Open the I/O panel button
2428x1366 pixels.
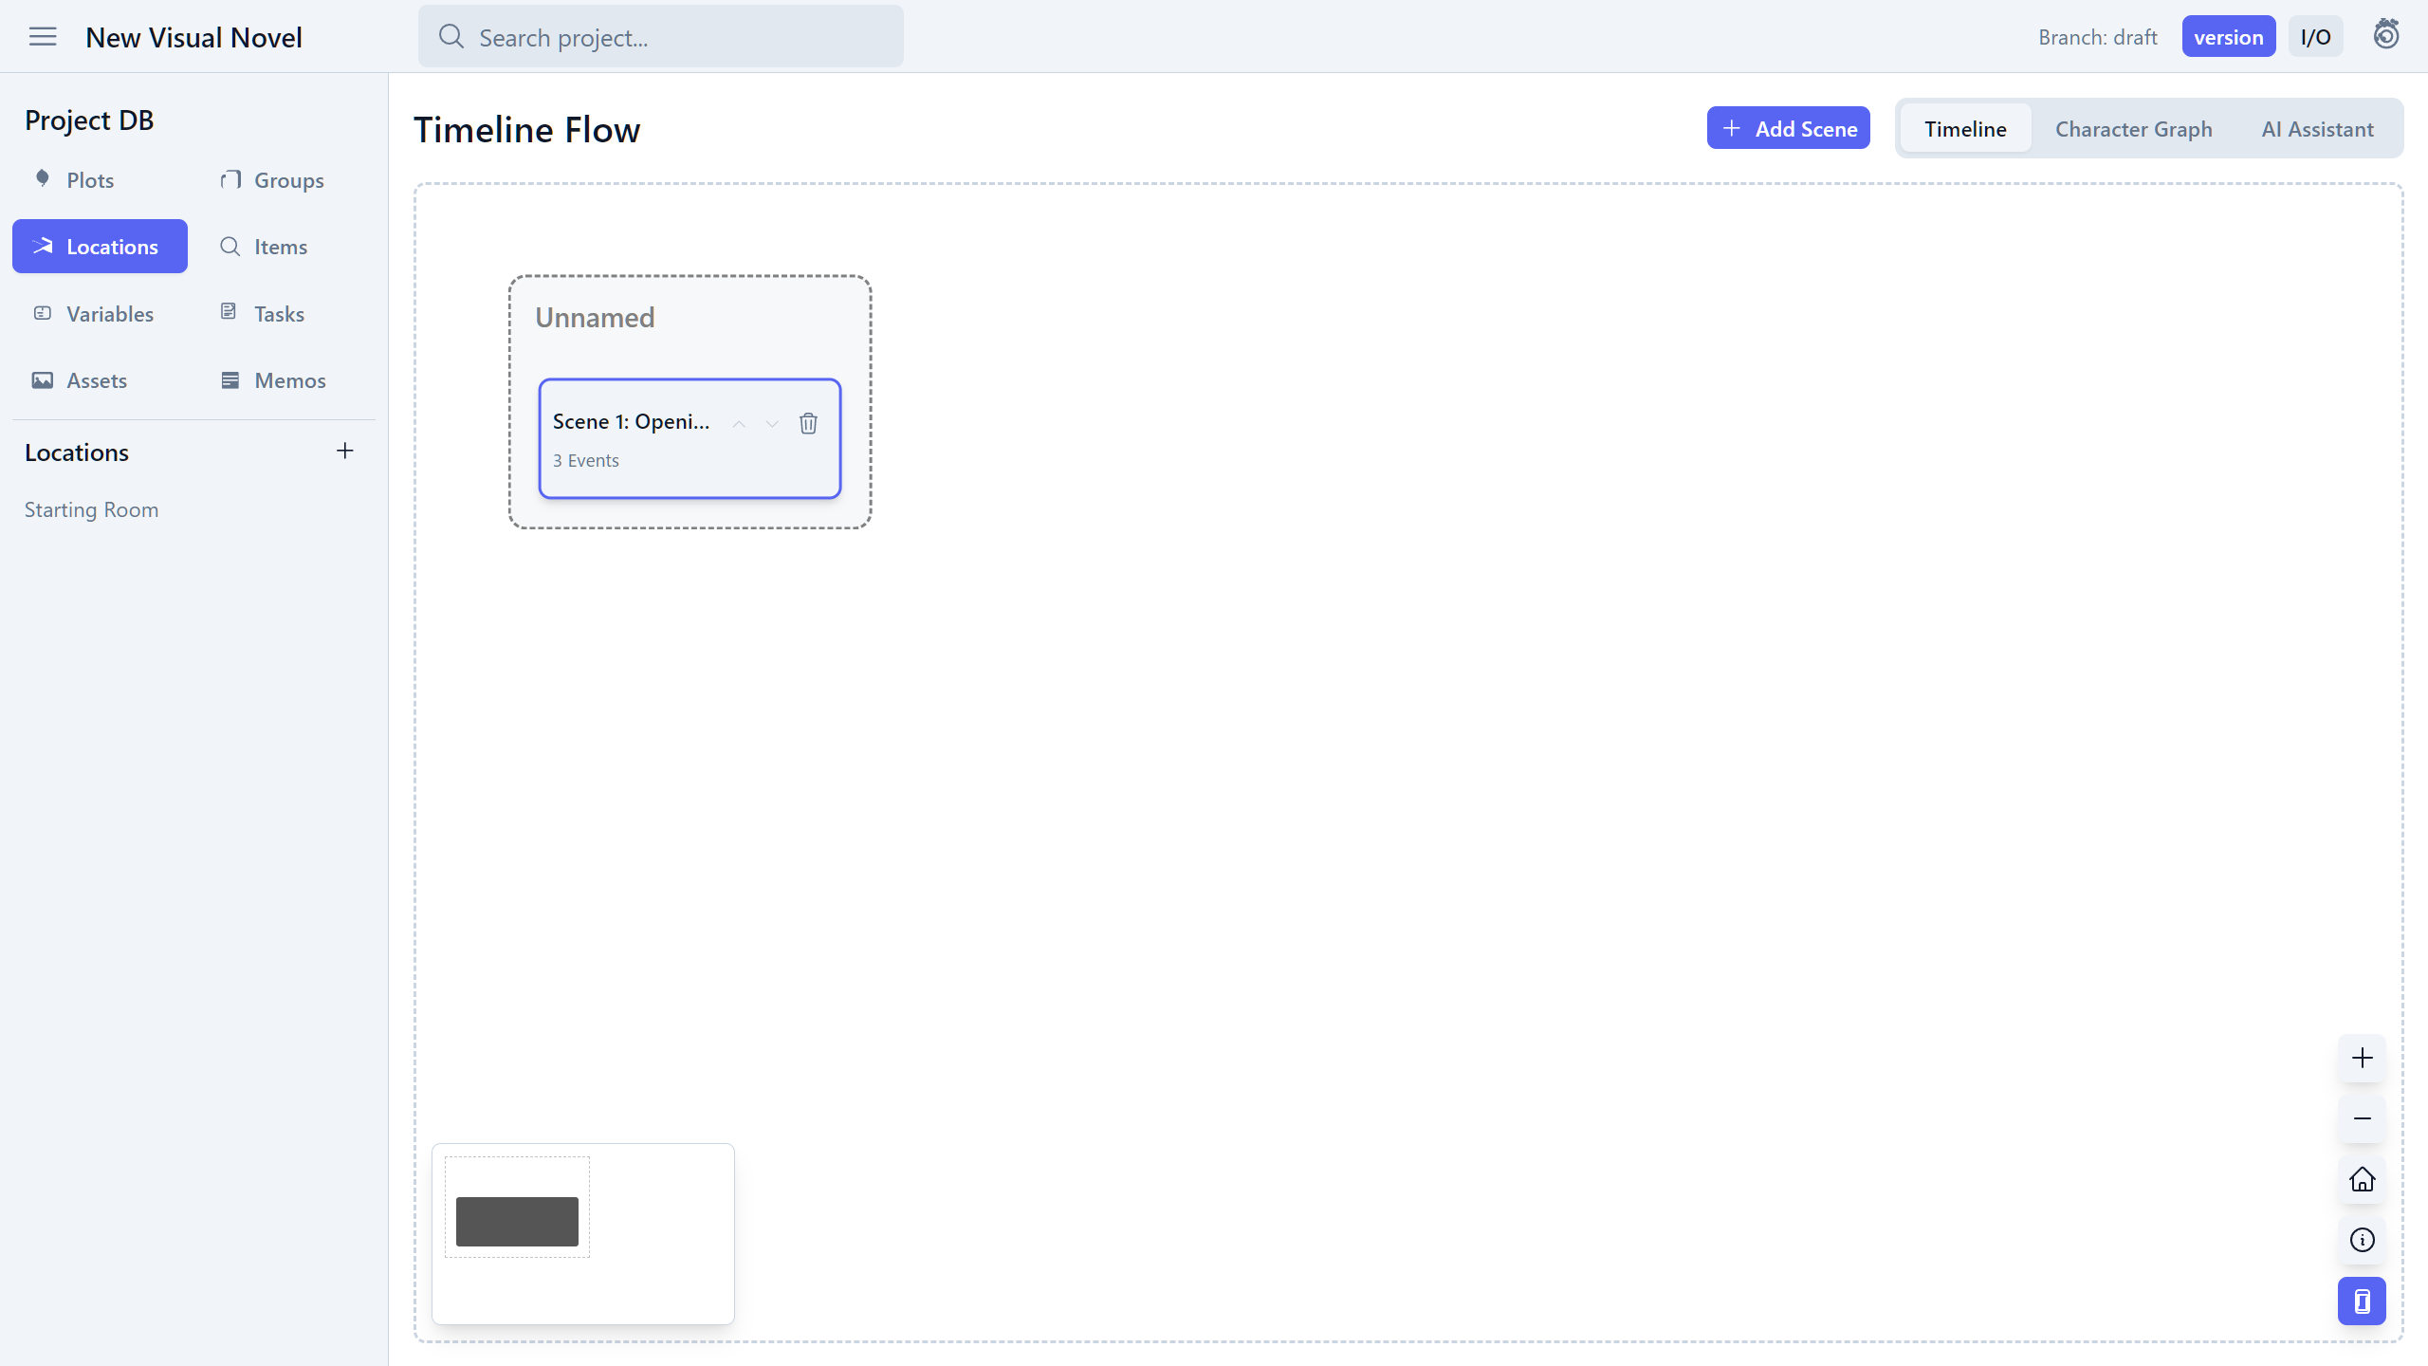2315,37
